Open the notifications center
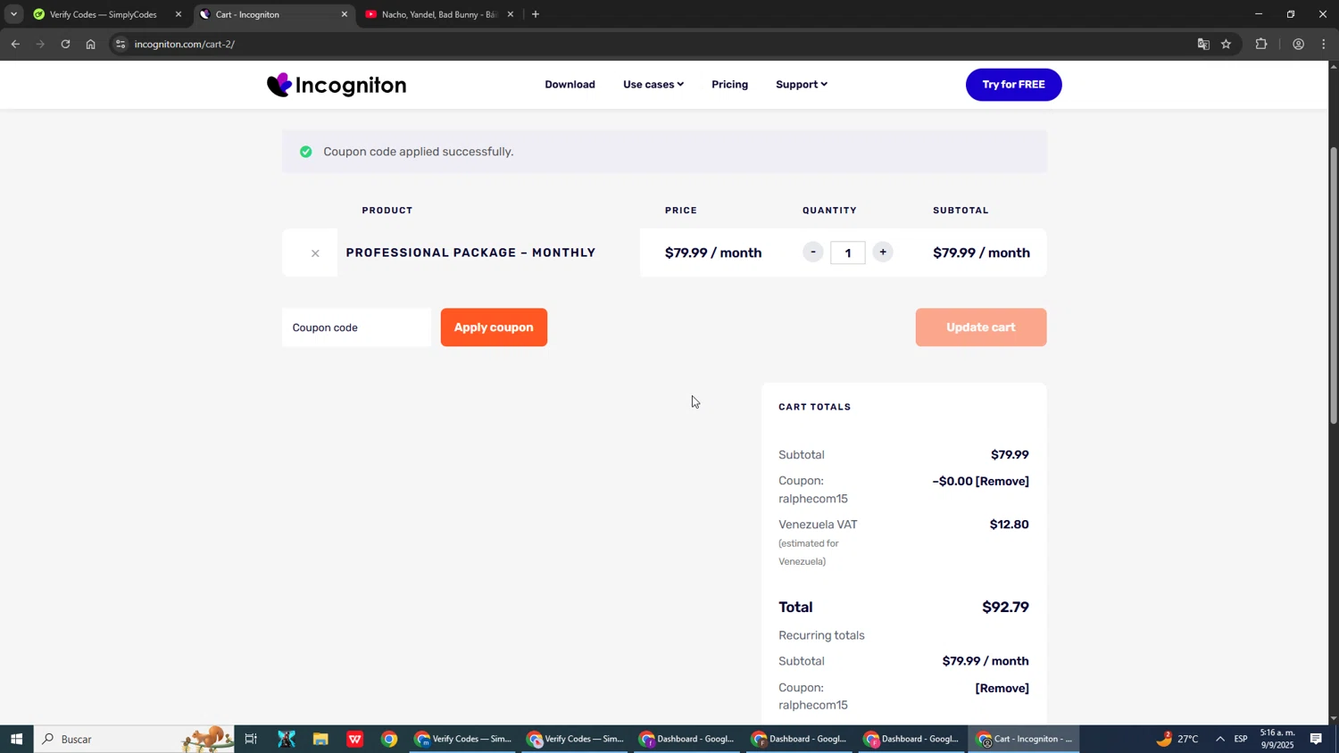The height and width of the screenshot is (753, 1339). coord(1316,739)
